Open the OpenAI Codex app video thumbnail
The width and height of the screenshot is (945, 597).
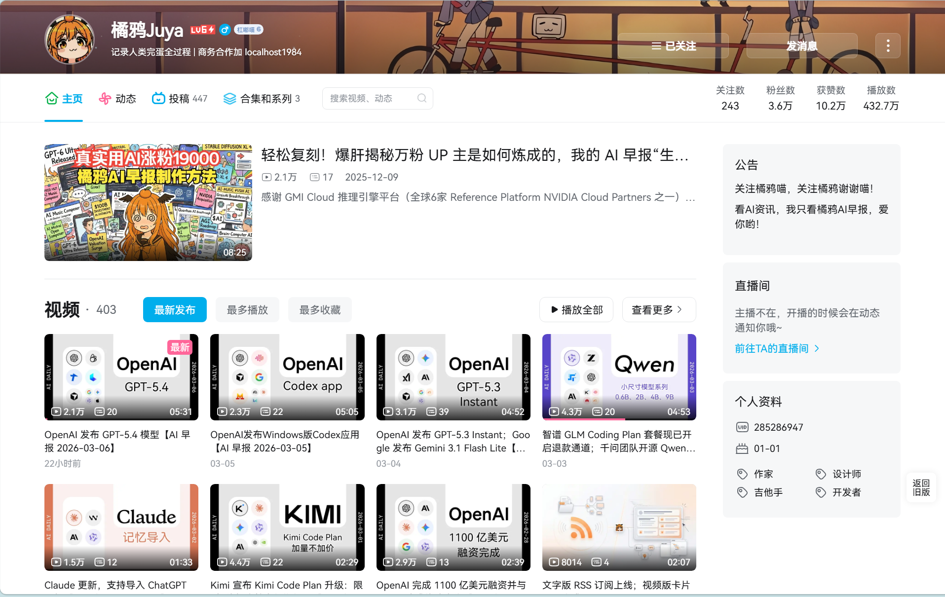[287, 377]
